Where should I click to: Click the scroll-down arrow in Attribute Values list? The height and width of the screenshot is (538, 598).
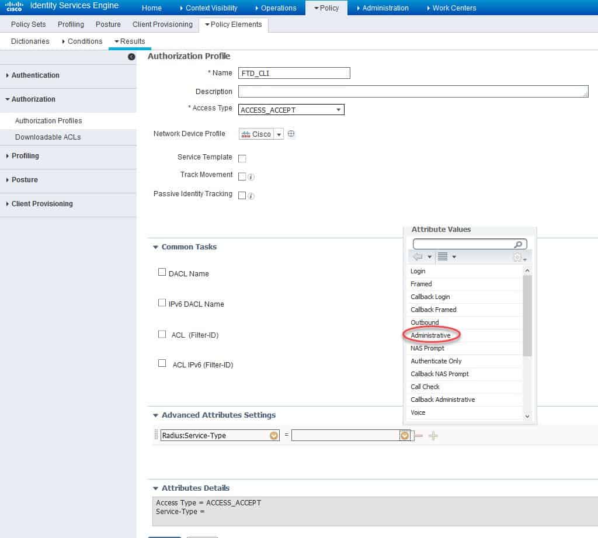[527, 416]
